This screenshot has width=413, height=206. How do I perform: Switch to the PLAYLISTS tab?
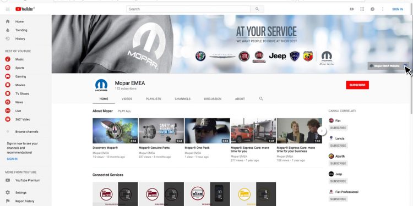(153, 99)
